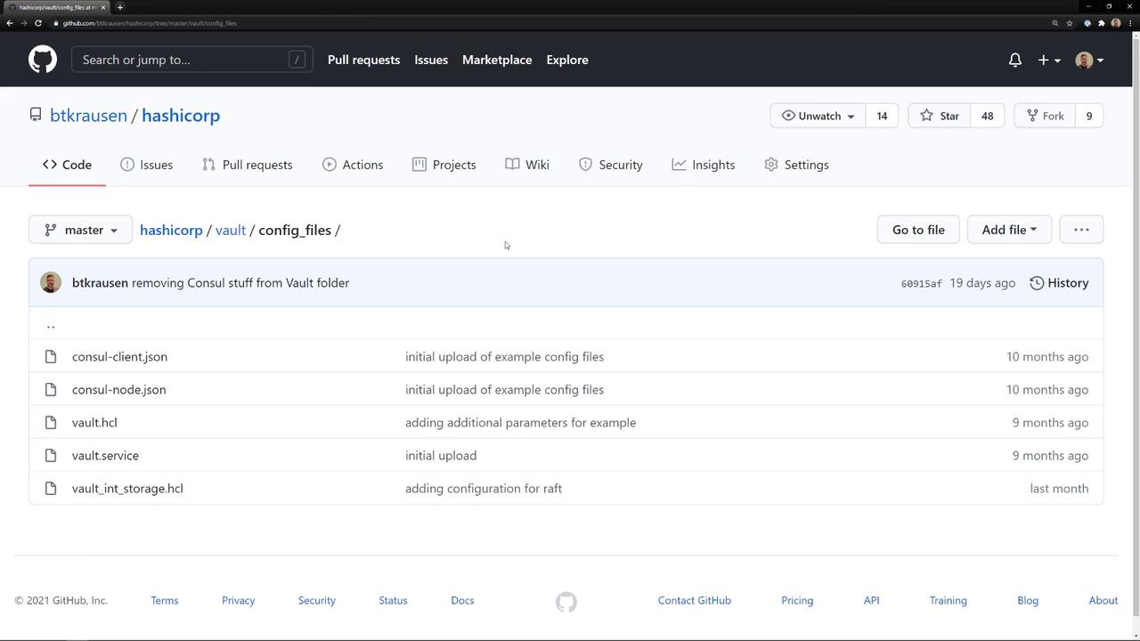The width and height of the screenshot is (1140, 641).
Task: Star the hashicorp repository
Action: click(x=940, y=116)
